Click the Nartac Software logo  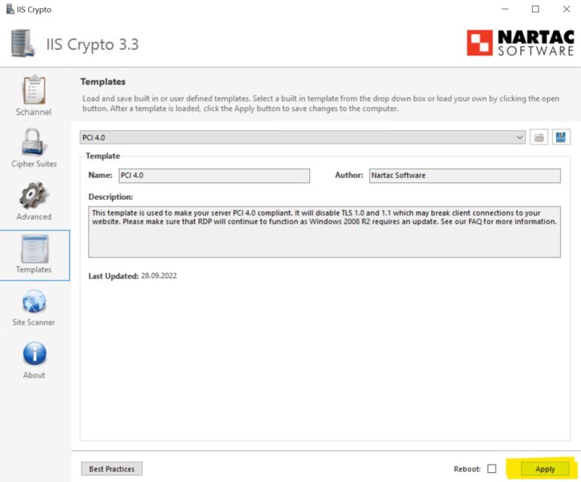tap(520, 43)
